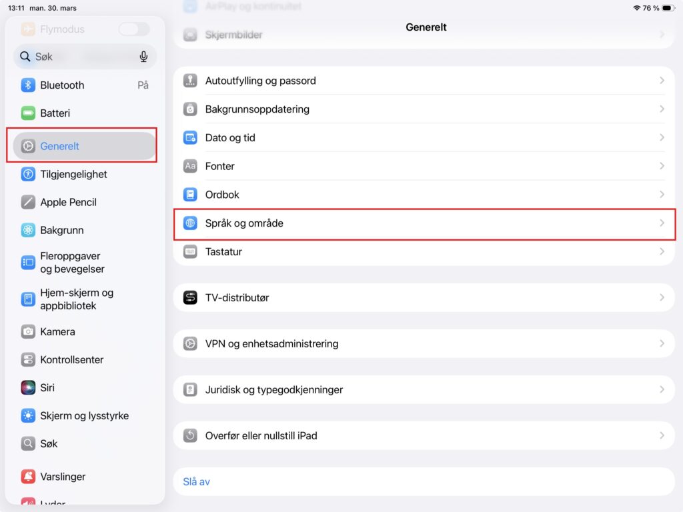This screenshot has height=512, width=683.
Task: Click the Søk magnifier icon in sidebar list
Action: tap(28, 443)
